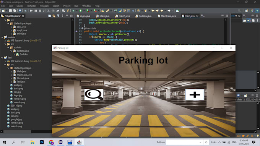This screenshot has width=260, height=146.
Task: Click the filter icon in Project Explorer
Action: [58, 16]
